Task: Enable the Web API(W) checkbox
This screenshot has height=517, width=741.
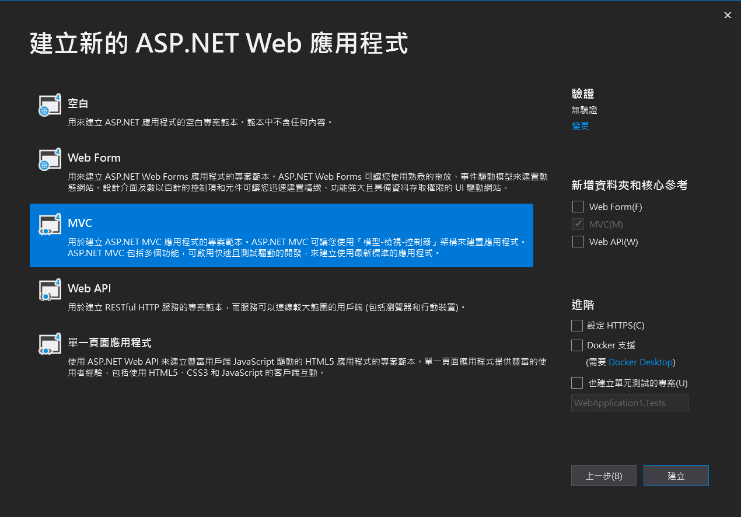Action: pyautogui.click(x=578, y=242)
